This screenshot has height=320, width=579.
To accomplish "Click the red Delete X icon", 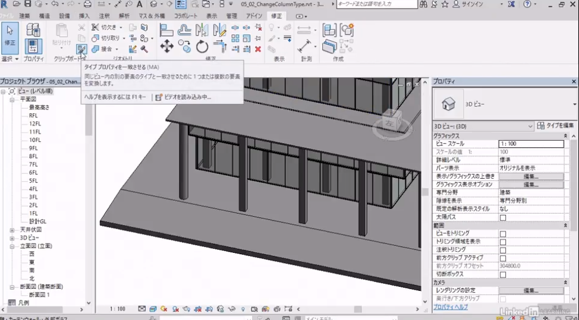I will point(258,49).
